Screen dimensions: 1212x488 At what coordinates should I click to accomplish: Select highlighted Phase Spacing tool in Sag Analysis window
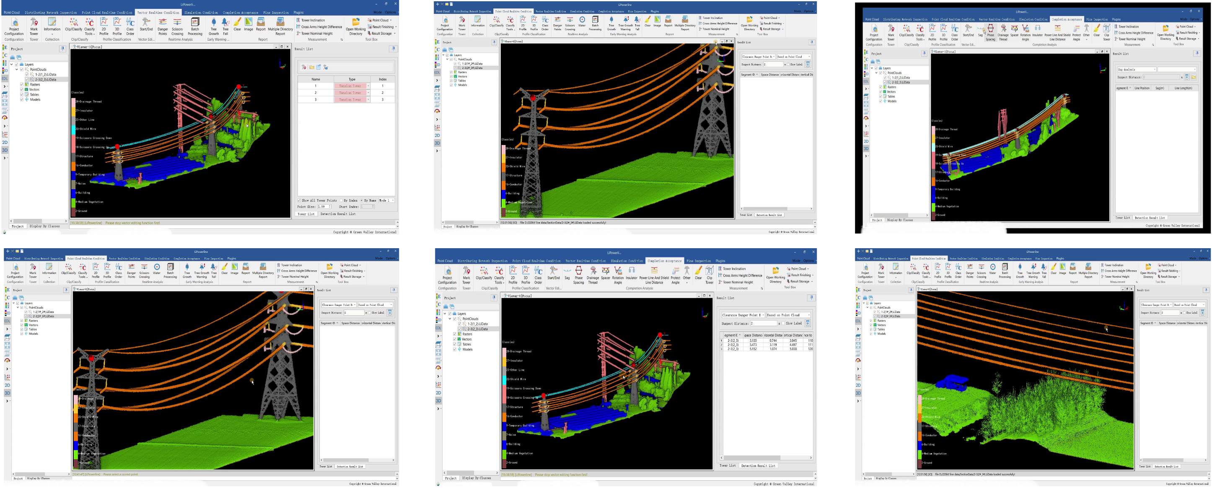990,32
